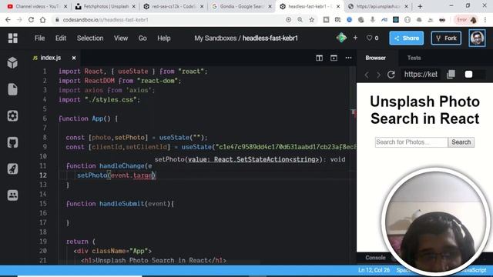Open the Sandbox Info cube icon
Image resolution: width=493 pixels, height=277 pixels.
click(12, 63)
